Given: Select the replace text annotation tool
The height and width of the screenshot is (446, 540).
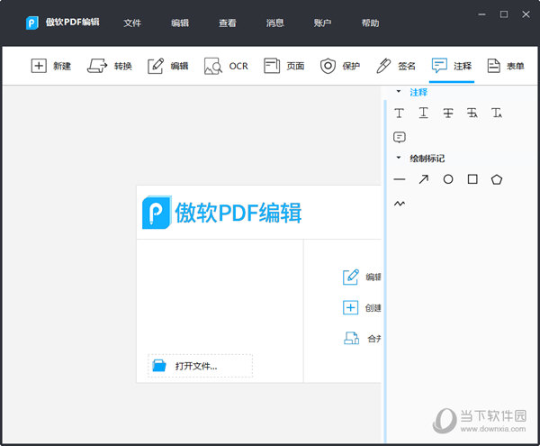Looking at the screenshot, I should coord(472,113).
